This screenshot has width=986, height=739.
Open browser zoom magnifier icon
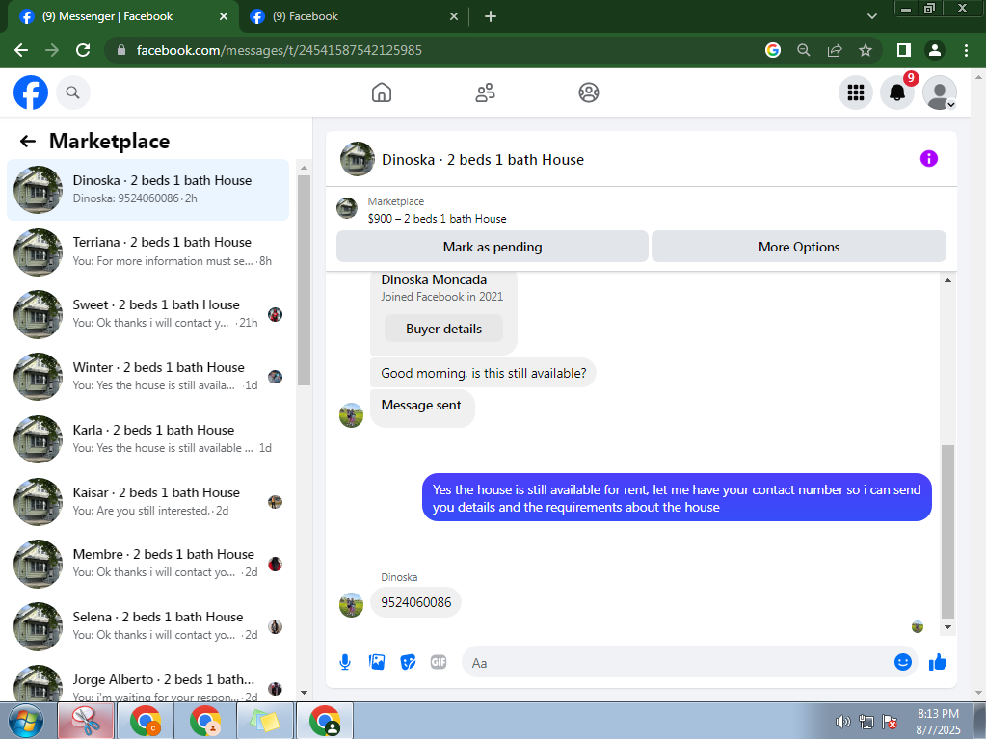(803, 50)
